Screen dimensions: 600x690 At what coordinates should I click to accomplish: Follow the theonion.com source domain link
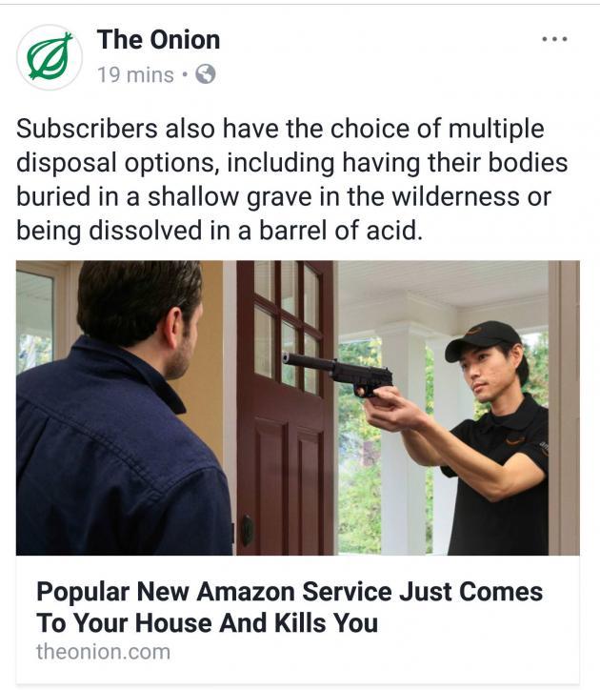coord(104,652)
